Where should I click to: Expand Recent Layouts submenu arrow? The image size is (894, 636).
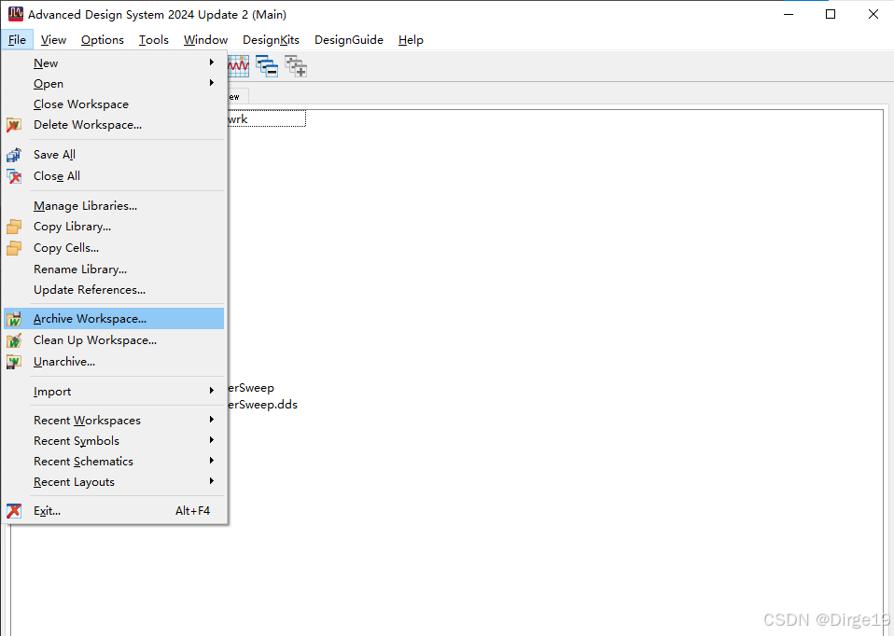[212, 481]
